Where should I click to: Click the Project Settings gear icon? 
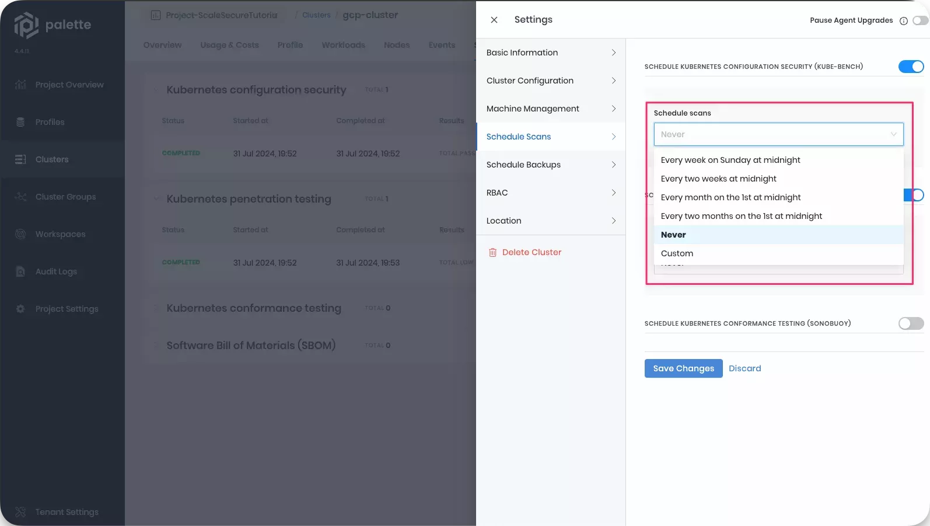click(20, 309)
